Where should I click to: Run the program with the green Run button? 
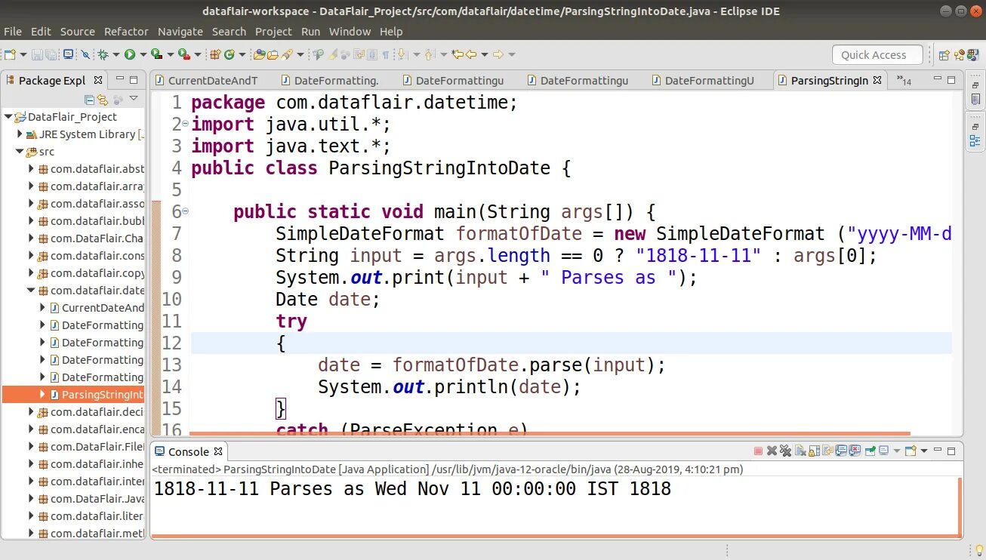(x=130, y=54)
